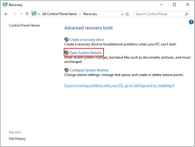Refresh the Recovery page
Screen dimensions: 195x147
127,14
